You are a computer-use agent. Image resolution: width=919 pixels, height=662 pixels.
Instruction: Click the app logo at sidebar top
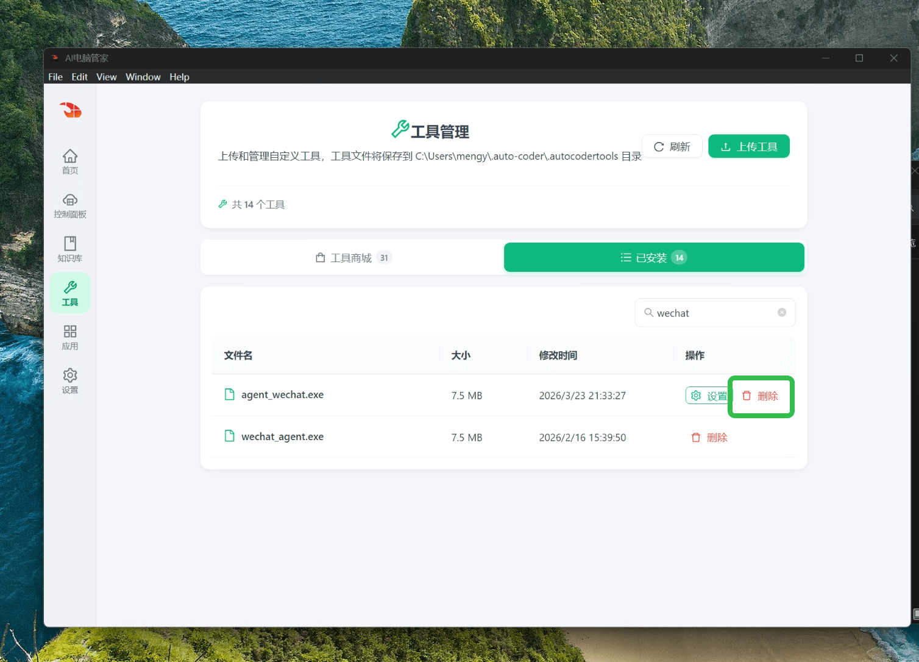(x=70, y=110)
